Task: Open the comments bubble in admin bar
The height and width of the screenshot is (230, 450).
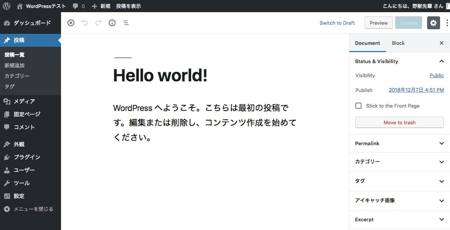Action: tap(79, 6)
